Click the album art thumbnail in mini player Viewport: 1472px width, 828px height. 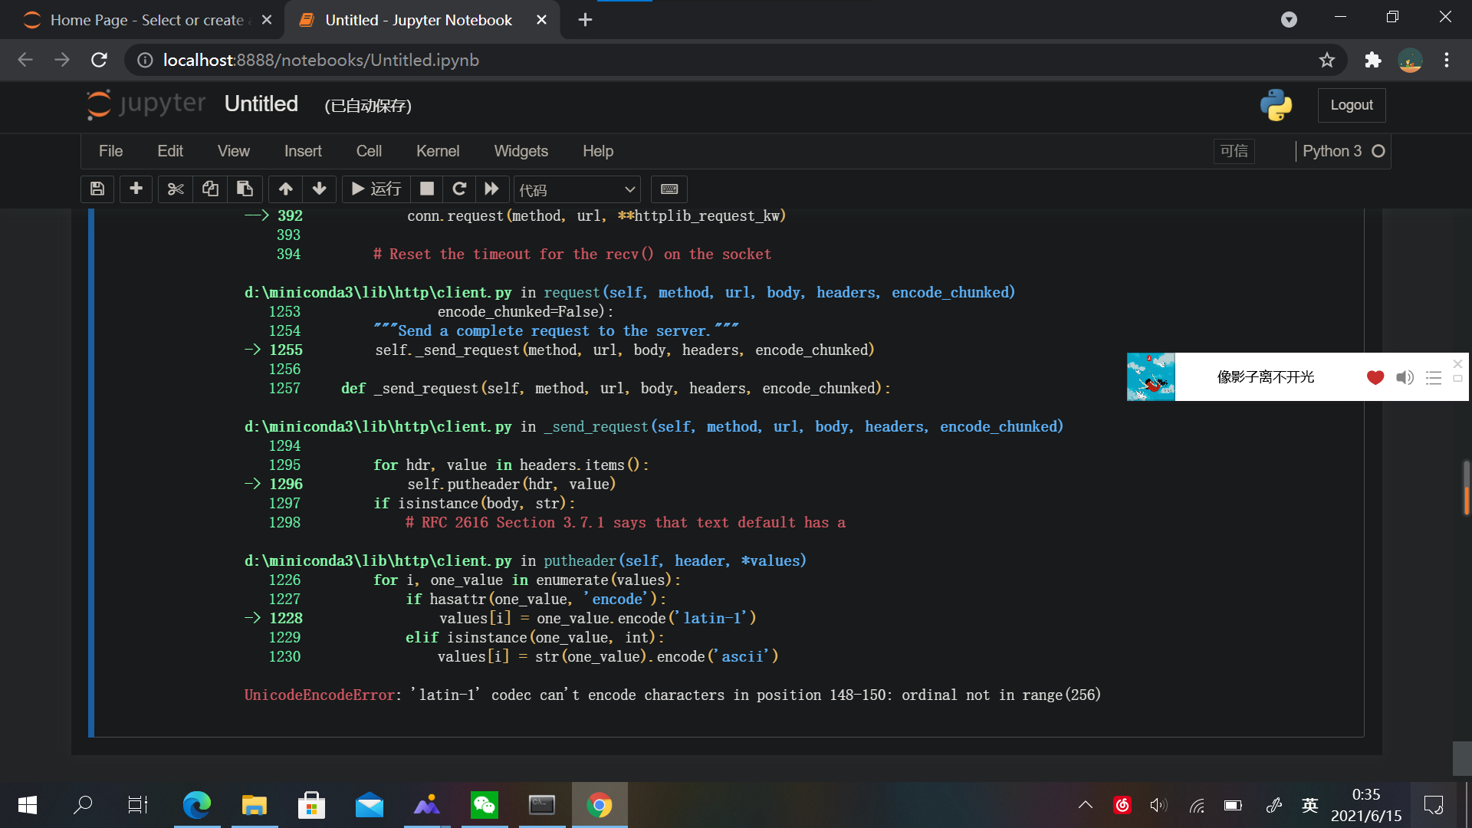[1151, 376]
